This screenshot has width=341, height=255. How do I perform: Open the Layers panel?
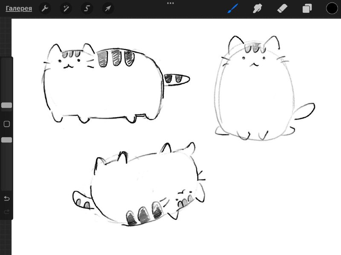click(307, 8)
